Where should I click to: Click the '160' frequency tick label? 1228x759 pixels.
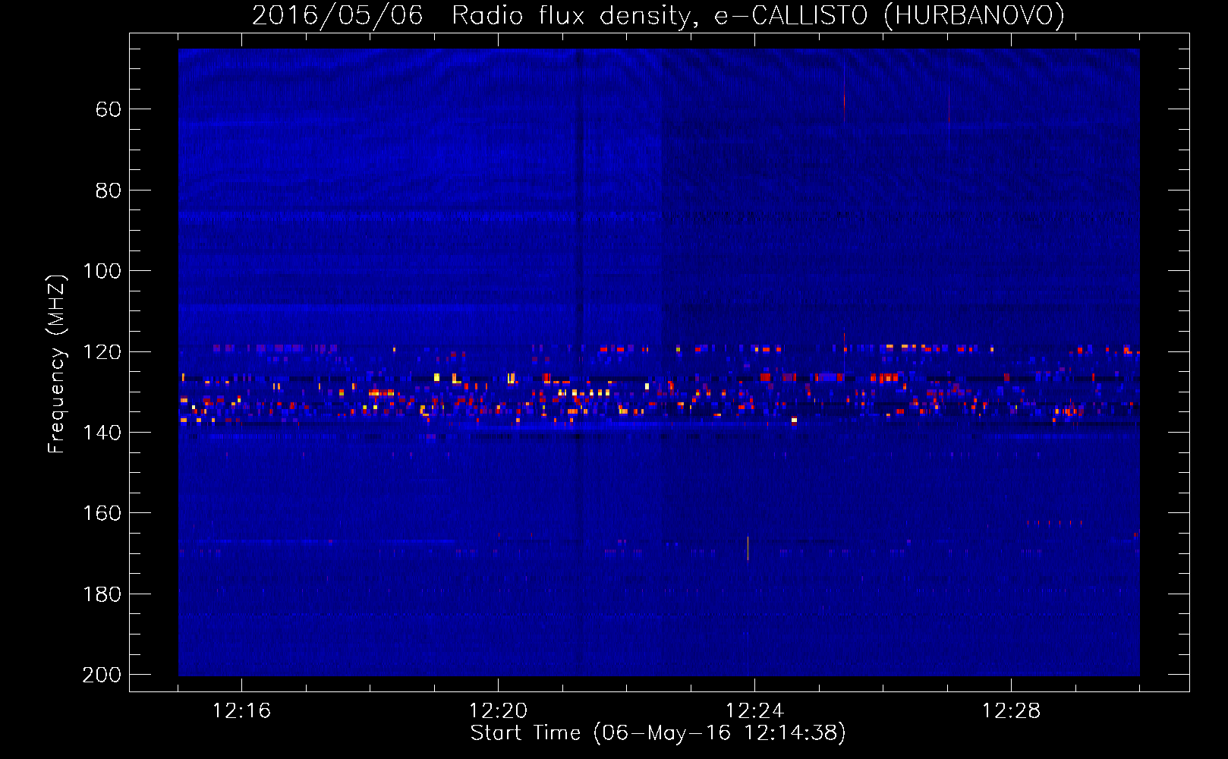pos(102,513)
